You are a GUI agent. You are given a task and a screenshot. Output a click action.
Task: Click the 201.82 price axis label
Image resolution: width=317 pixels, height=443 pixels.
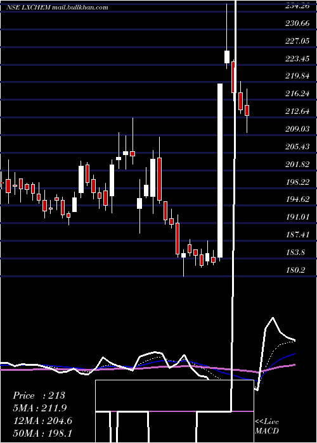tap(297, 164)
